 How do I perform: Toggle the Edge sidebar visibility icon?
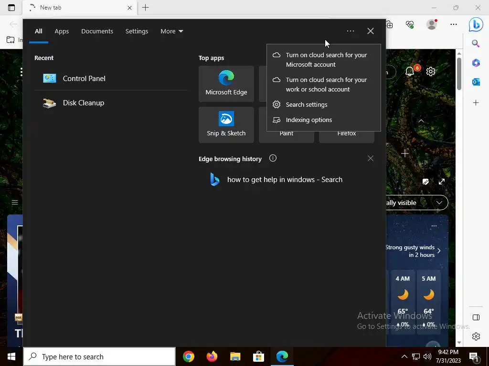click(476, 317)
